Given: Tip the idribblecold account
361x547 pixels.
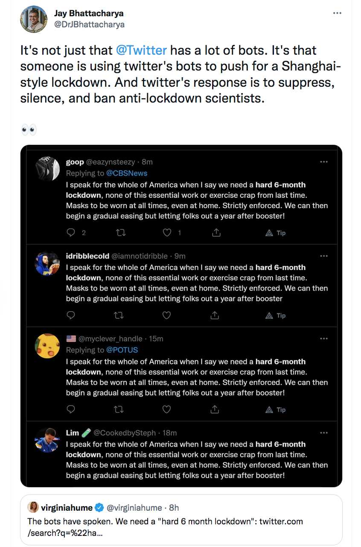Looking at the screenshot, I should 275,315.
